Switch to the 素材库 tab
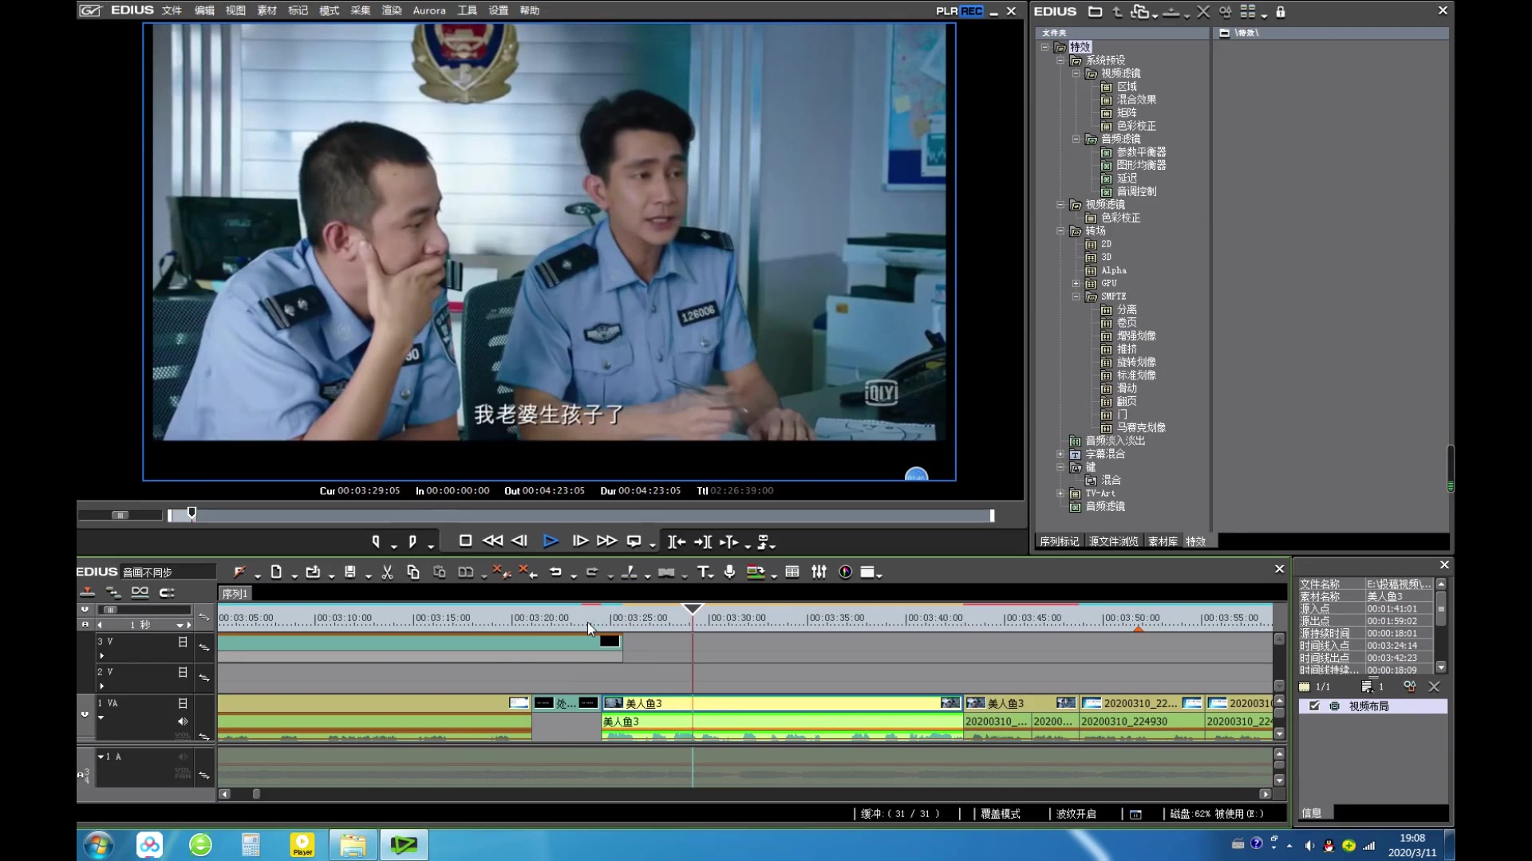Viewport: 1532px width, 861px height. coord(1163,541)
